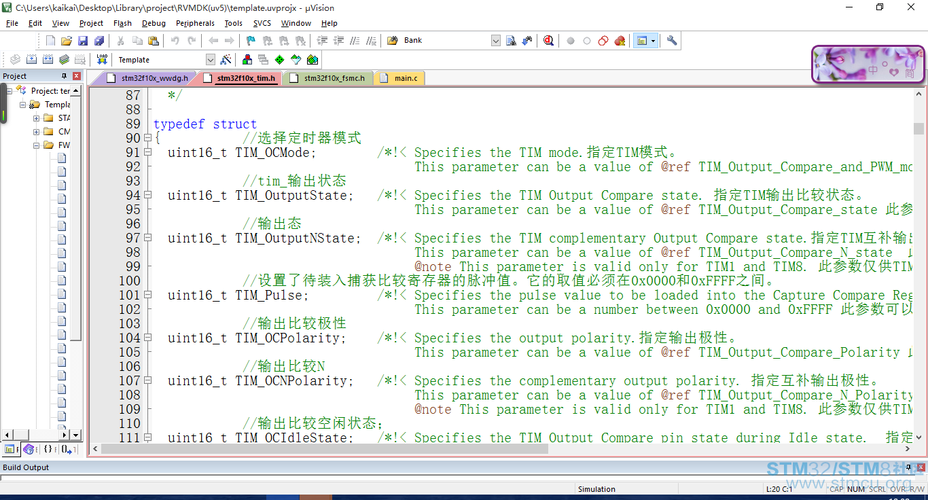Switch to the stm32f10x_wwdg.h tab
928x500 pixels.
click(154, 78)
